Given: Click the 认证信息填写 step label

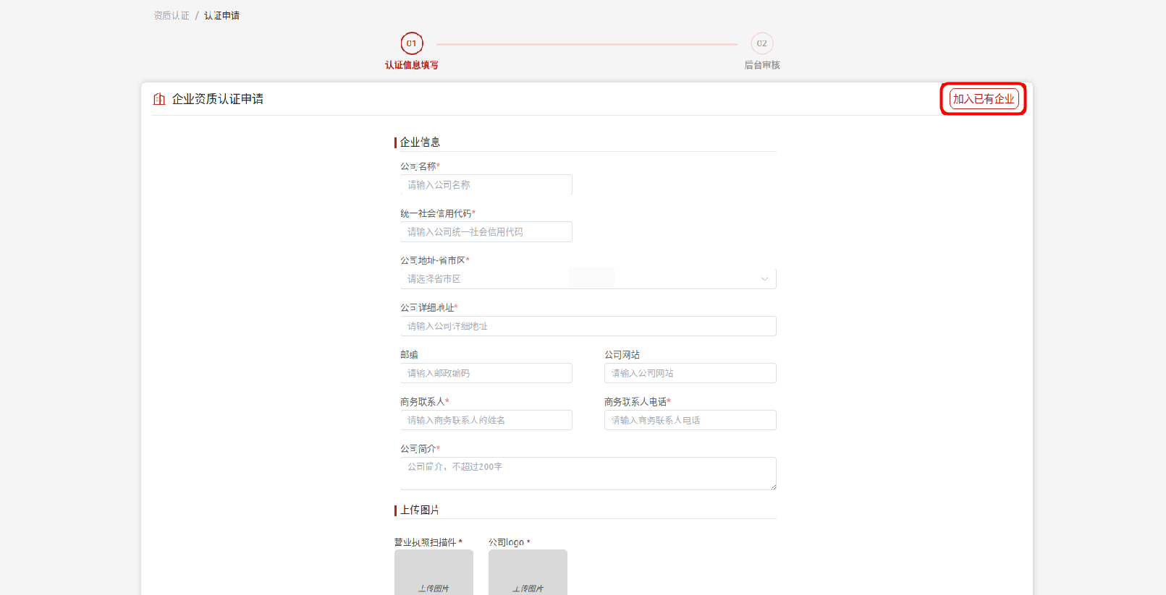Looking at the screenshot, I should click(411, 65).
